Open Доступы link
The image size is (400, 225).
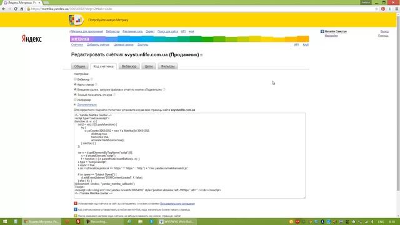point(142,44)
